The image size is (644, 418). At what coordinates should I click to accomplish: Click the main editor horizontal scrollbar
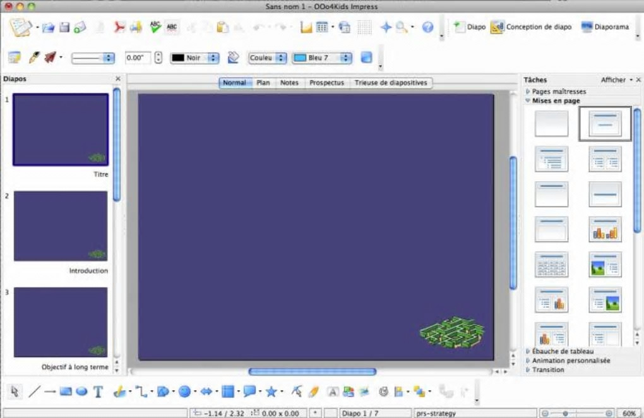pos(312,372)
